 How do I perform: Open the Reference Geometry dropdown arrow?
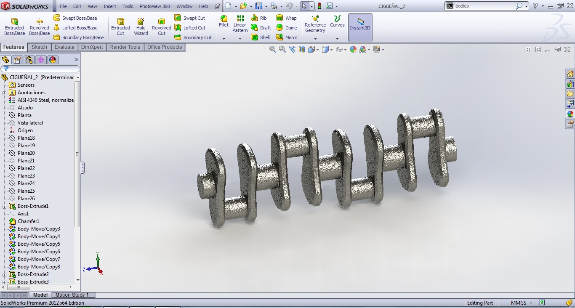pyautogui.click(x=315, y=39)
